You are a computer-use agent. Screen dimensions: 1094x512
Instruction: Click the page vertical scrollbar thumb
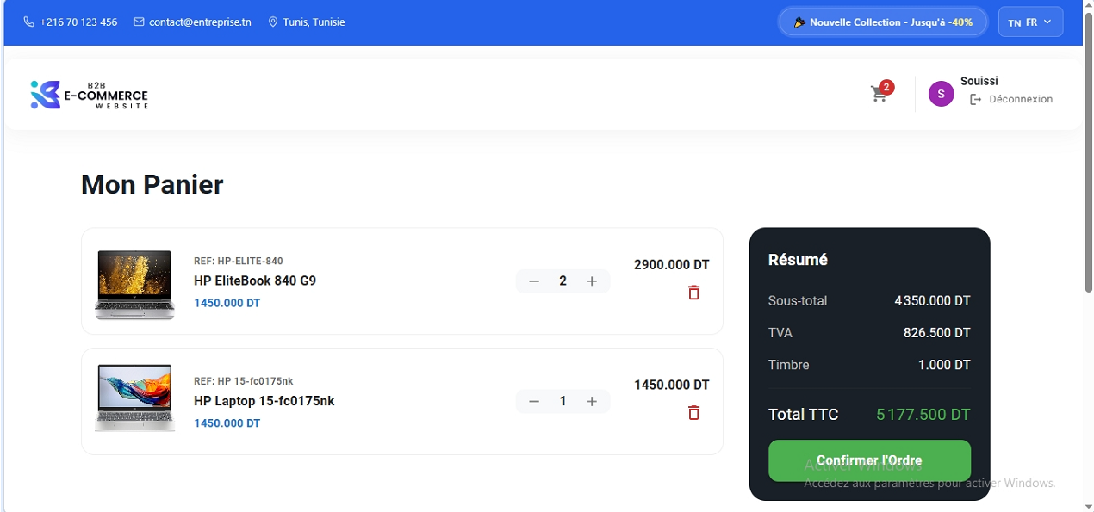1088,153
